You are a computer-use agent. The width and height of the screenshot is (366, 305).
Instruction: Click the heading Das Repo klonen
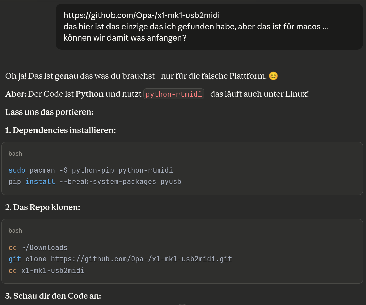pos(43,207)
